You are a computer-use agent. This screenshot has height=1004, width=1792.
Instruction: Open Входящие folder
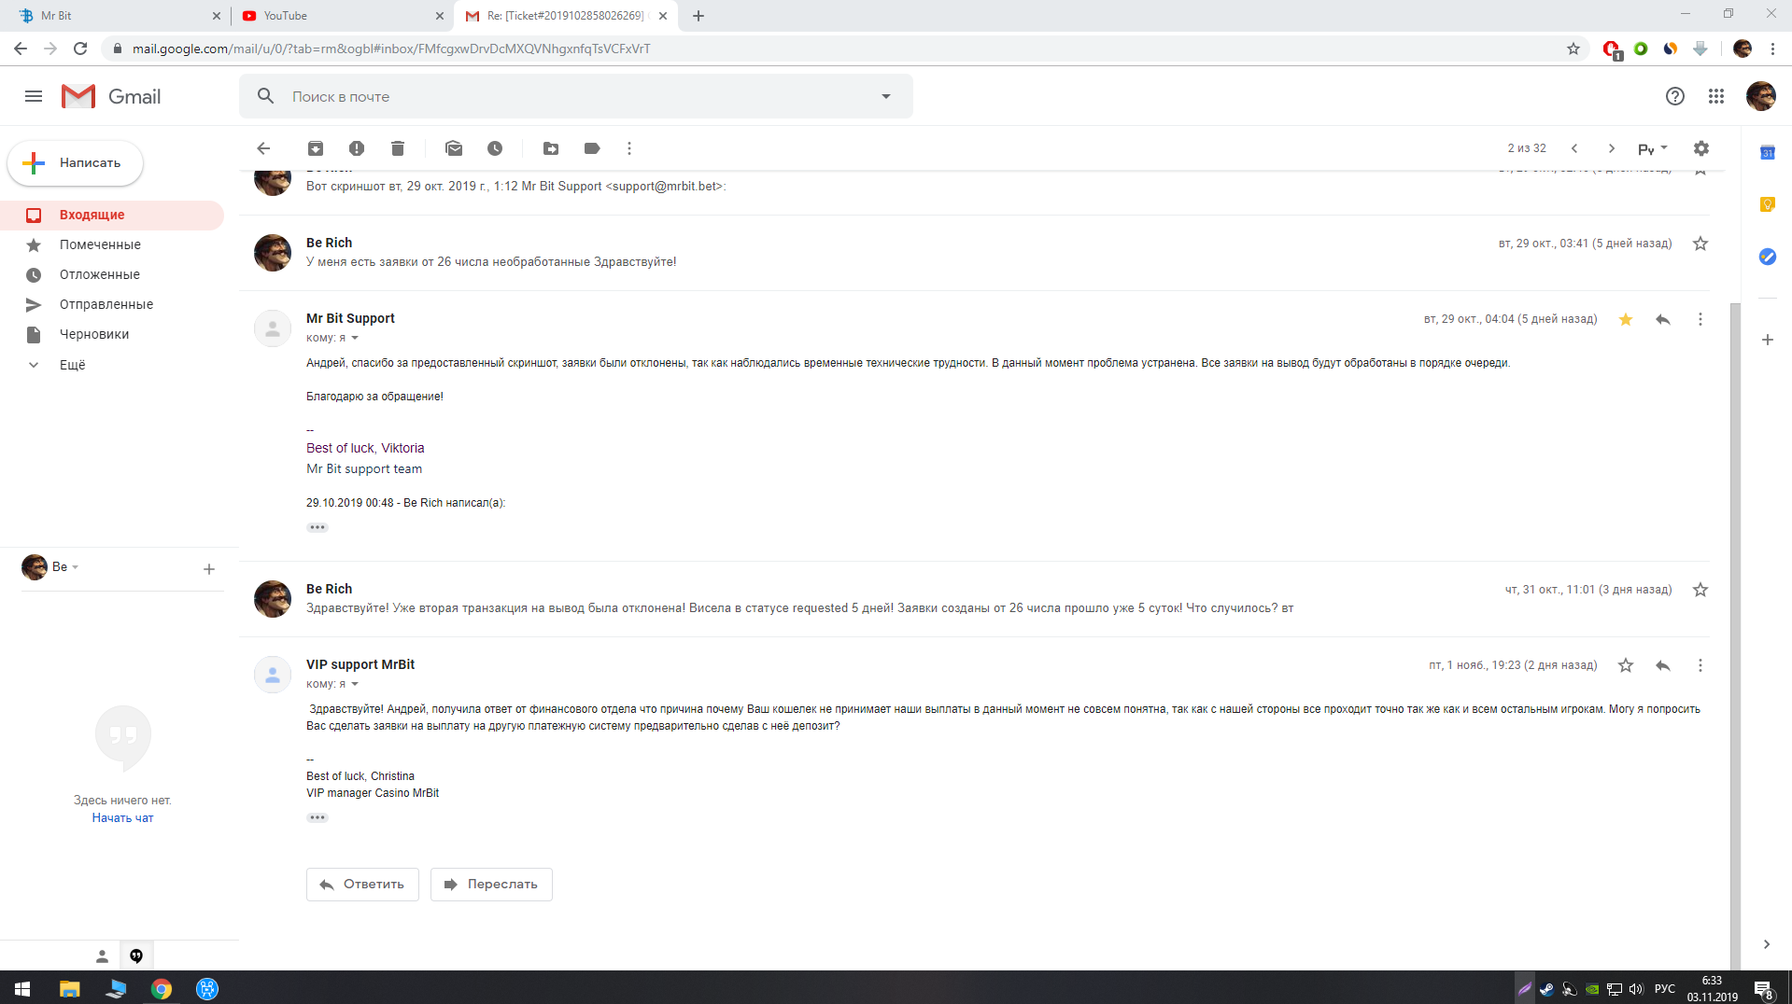click(x=112, y=215)
